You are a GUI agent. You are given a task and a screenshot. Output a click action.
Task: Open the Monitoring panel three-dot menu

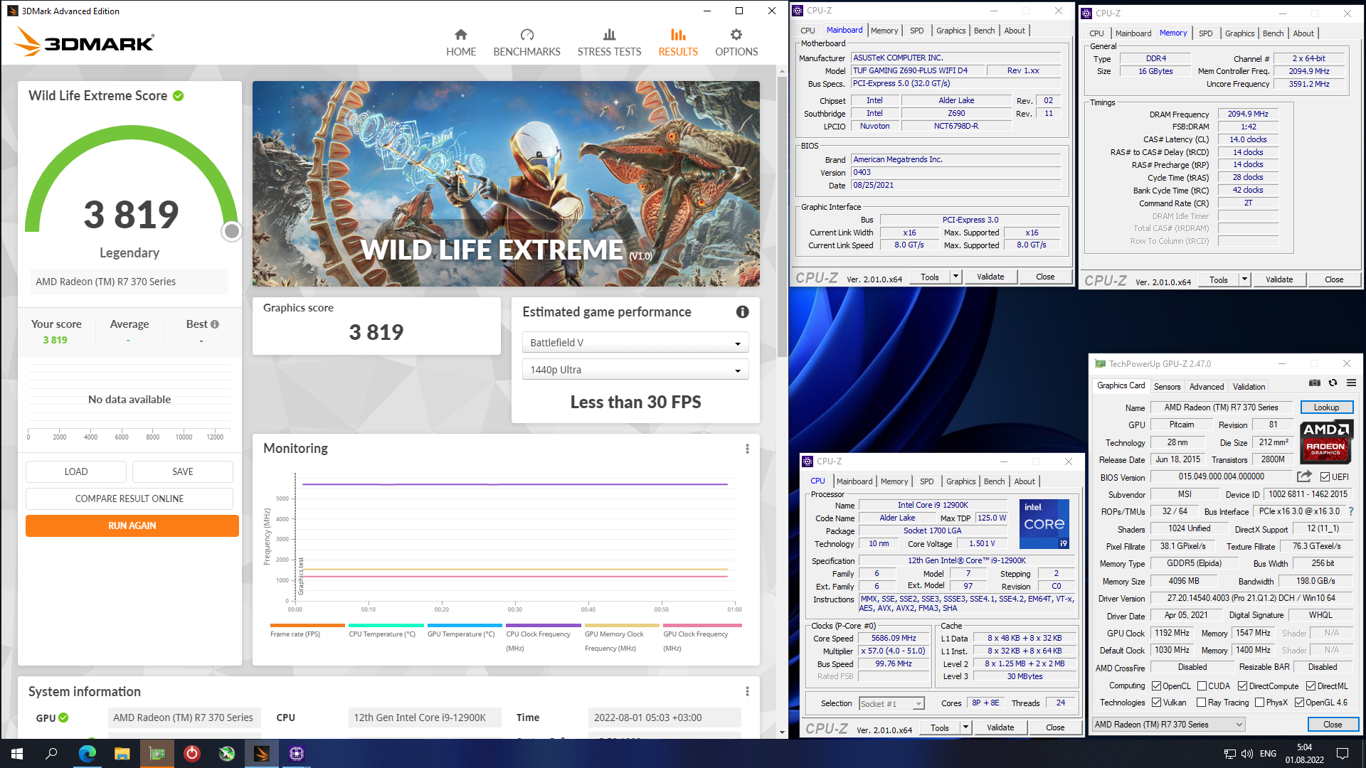(x=747, y=449)
